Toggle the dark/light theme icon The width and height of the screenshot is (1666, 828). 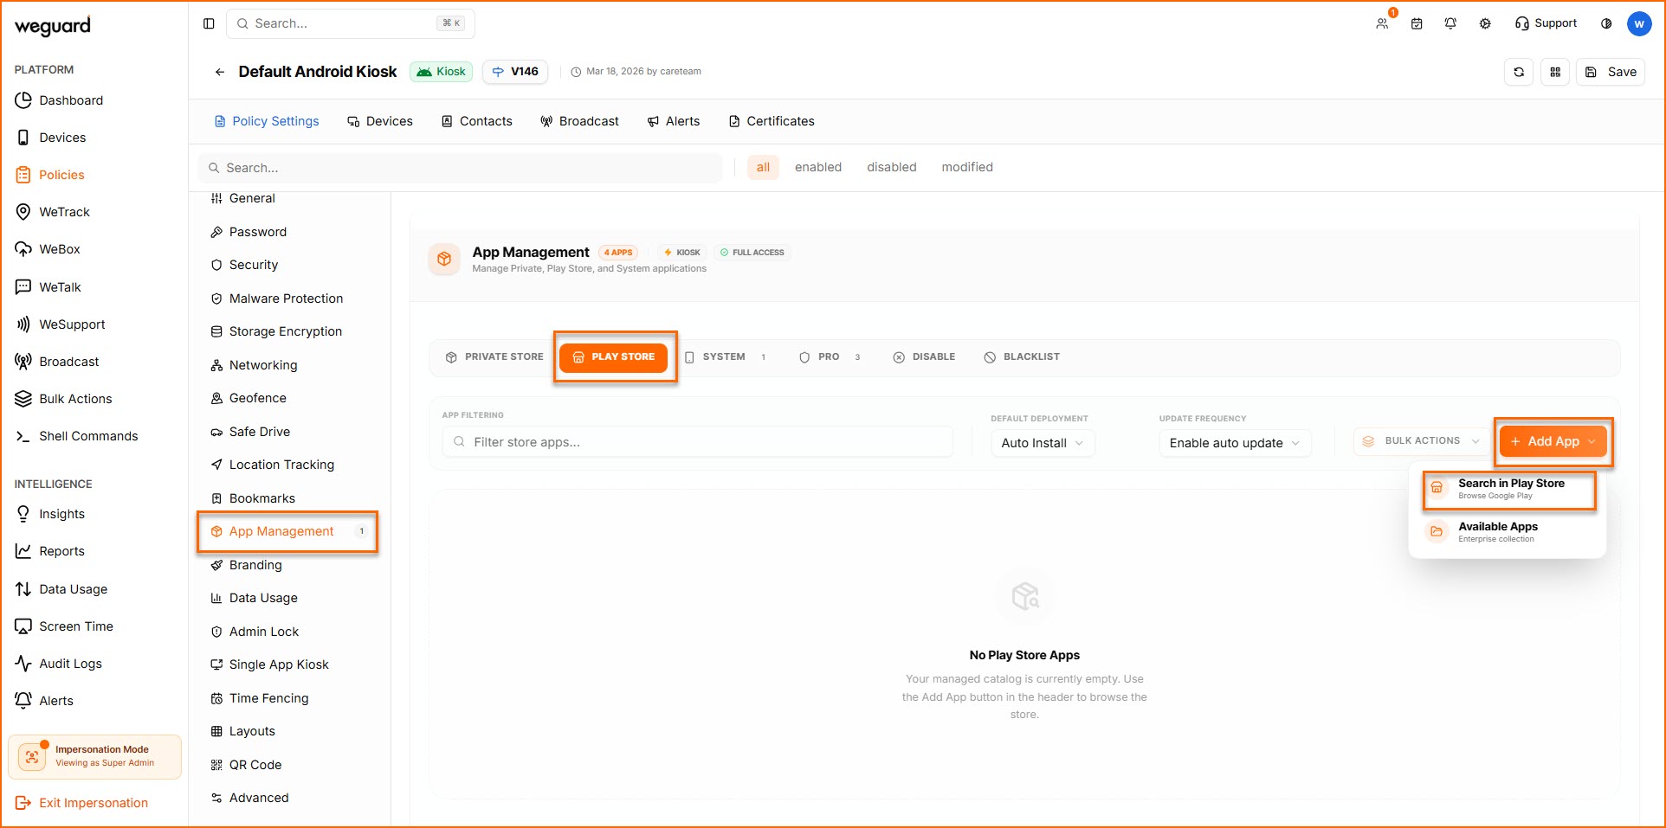[x=1606, y=23]
